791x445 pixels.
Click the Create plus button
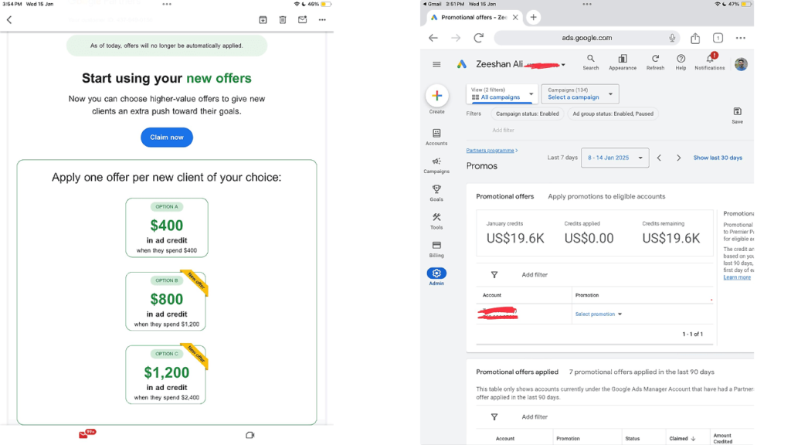pyautogui.click(x=437, y=96)
